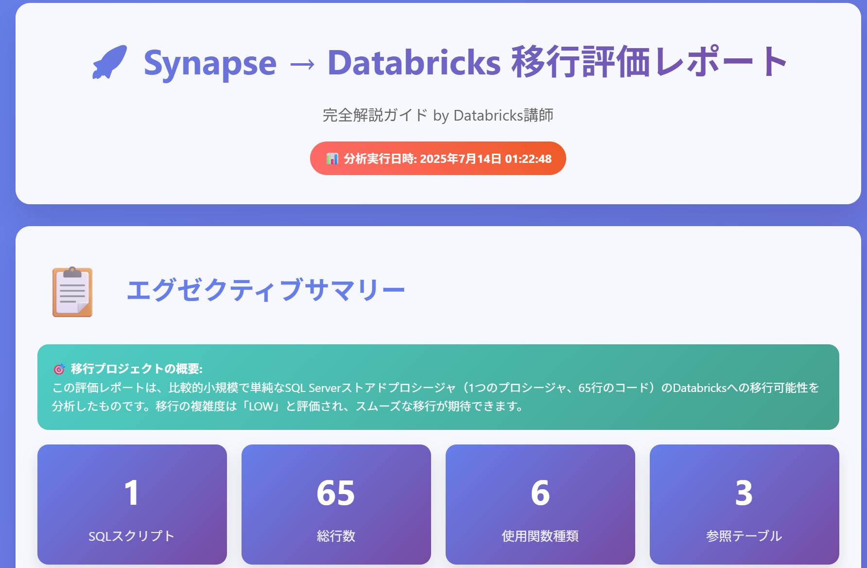This screenshot has height=568, width=867.
Task: Click the number 3 above 参照テーブル
Action: pos(744,493)
